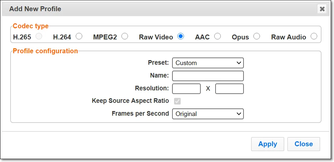Click the Resolution width input box
This screenshot has height=162, width=334.
pyautogui.click(x=186, y=89)
